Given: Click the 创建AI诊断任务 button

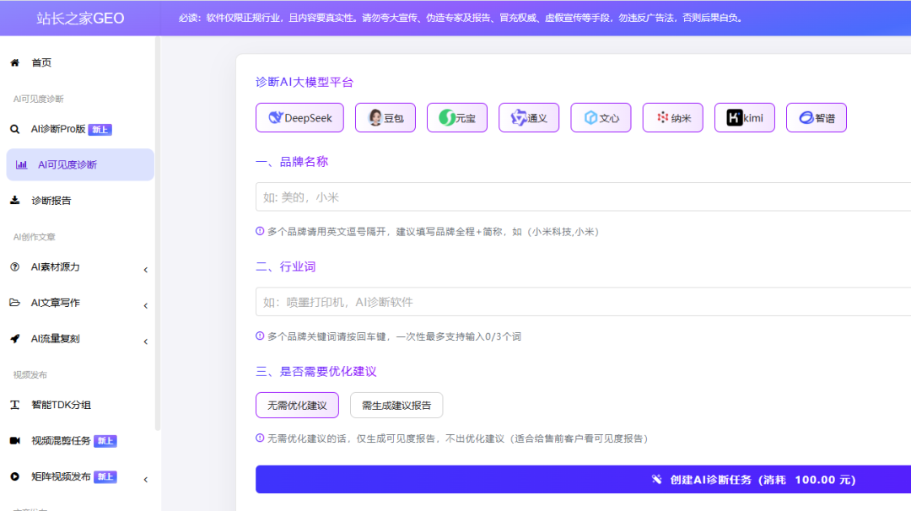Looking at the screenshot, I should [584, 480].
